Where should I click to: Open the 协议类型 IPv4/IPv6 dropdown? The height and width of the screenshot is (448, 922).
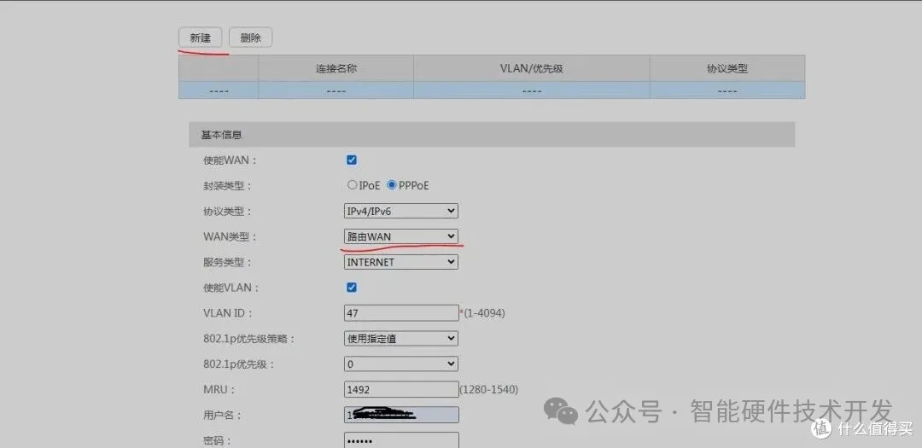point(400,211)
